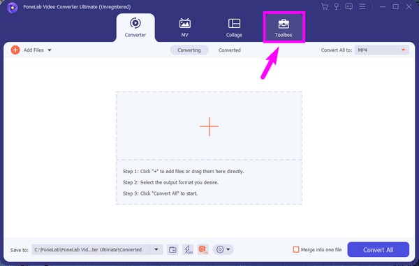Screen dimensions: 419x266
Task: Expand the Add Files dropdown arrow
Action: pyautogui.click(x=50, y=50)
